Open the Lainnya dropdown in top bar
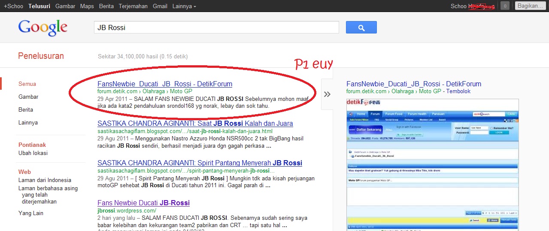This screenshot has height=231, width=549. 184,6
